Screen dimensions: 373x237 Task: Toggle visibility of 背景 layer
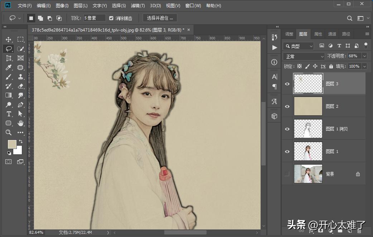pyautogui.click(x=286, y=174)
